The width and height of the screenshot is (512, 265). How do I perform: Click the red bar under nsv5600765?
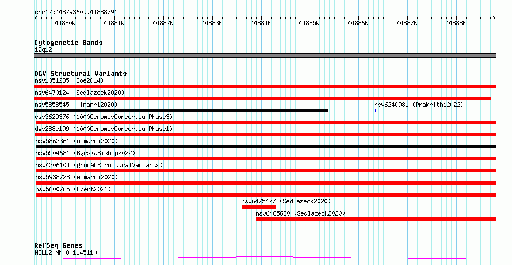pyautogui.click(x=266, y=195)
